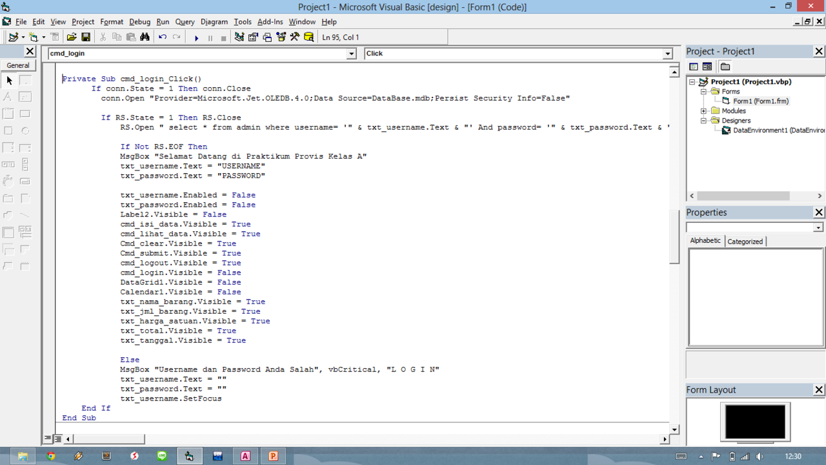Viewport: 826px width, 465px height.
Task: Open the Properties Window toolbar icon
Action: (253, 37)
